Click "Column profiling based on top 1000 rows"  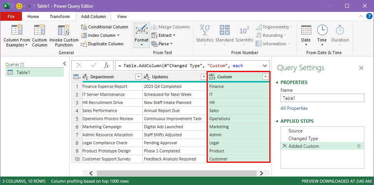click(90, 181)
